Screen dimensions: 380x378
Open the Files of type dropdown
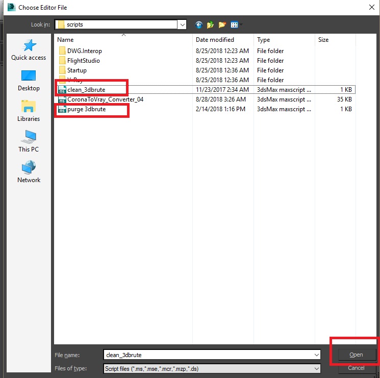pos(317,368)
